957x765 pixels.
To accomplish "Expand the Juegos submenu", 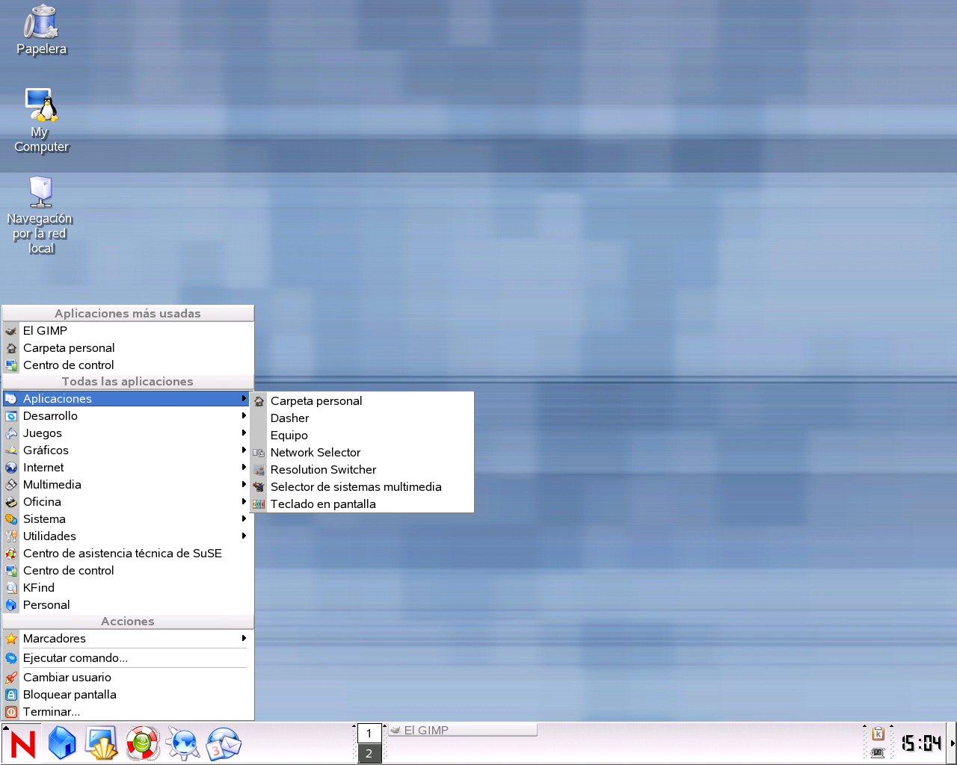I will coord(42,433).
